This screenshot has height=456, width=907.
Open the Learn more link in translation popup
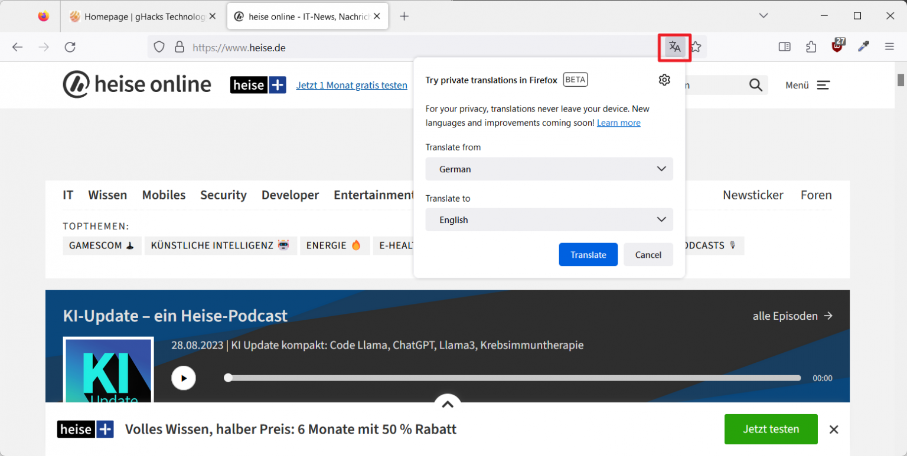[x=618, y=123]
